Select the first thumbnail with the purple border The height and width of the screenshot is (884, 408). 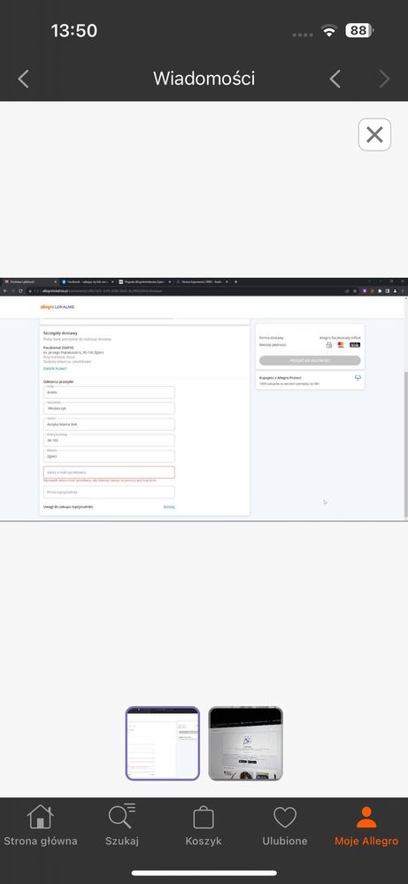pyautogui.click(x=162, y=743)
